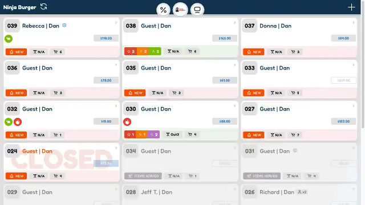Viewport: 365px width, 205px height.
Task: Add a new order with plus icon
Action: point(351,7)
